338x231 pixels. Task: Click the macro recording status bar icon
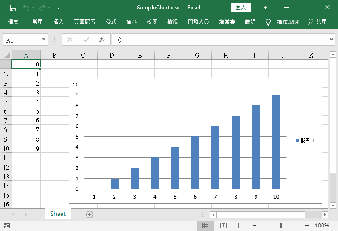coord(7,225)
